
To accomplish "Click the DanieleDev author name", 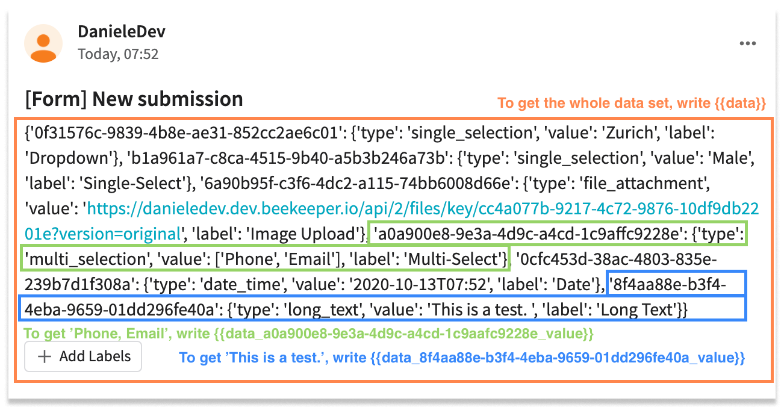I will click(121, 31).
